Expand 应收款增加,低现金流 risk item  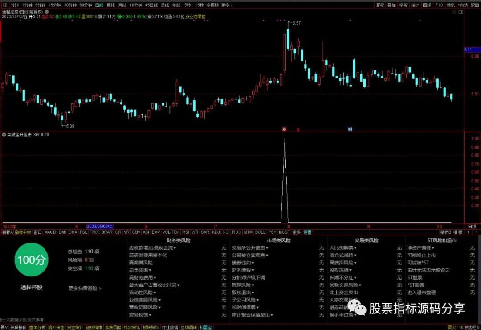[x=152, y=247]
